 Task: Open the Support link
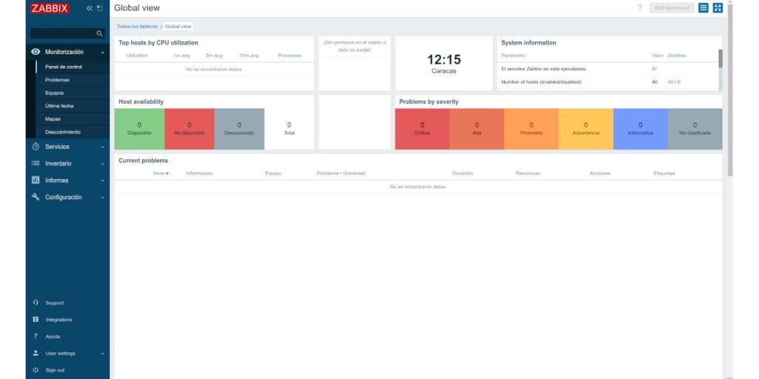[x=55, y=303]
